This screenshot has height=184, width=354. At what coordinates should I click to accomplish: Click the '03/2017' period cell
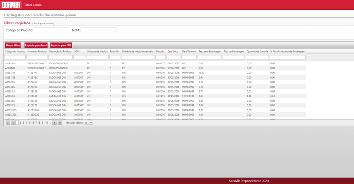160,64
